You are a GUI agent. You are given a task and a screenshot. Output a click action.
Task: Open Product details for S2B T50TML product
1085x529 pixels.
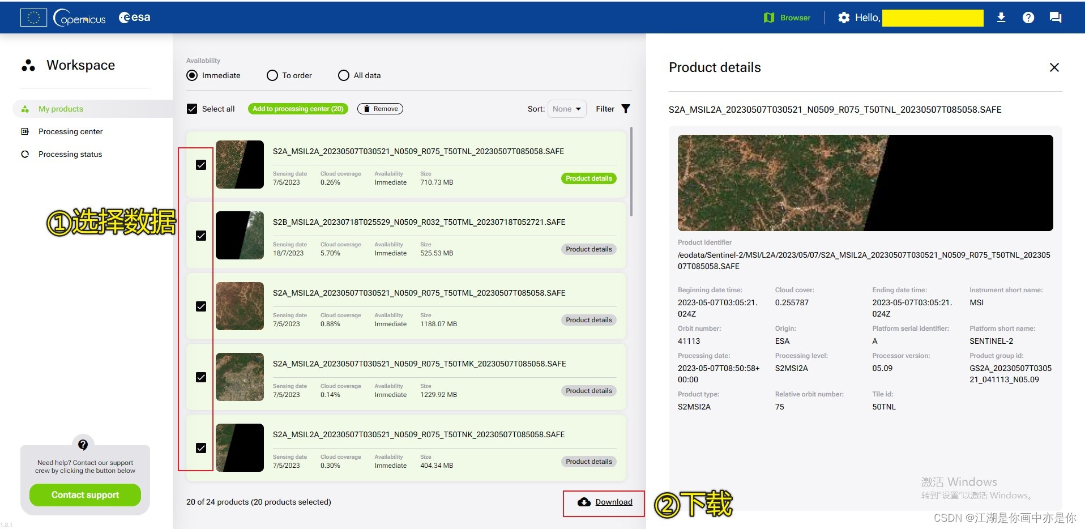589,249
